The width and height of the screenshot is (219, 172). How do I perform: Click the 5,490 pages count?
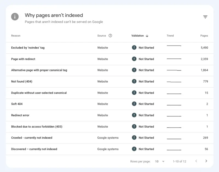coord(204,48)
